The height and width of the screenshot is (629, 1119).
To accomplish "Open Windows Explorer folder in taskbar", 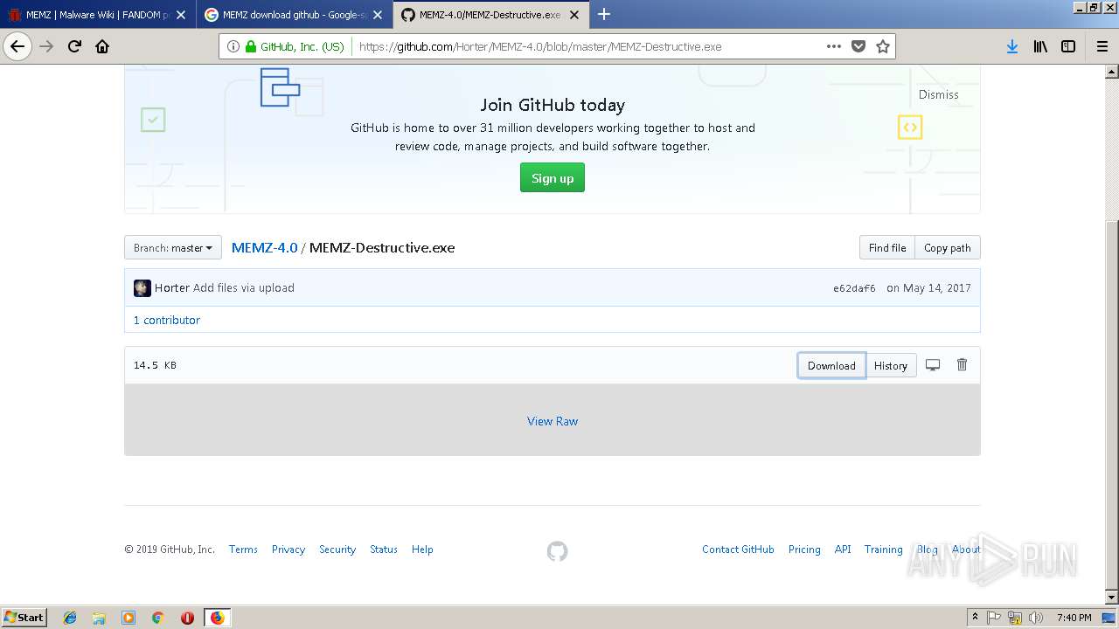I will pyautogui.click(x=99, y=618).
